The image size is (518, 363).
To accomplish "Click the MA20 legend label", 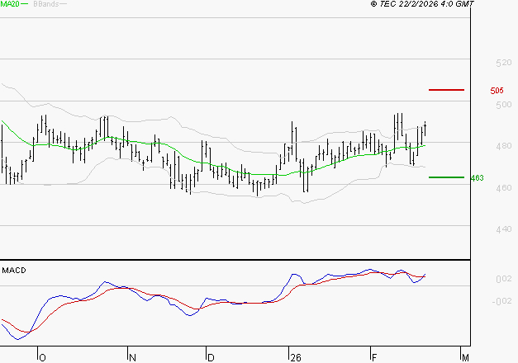I will [10, 4].
